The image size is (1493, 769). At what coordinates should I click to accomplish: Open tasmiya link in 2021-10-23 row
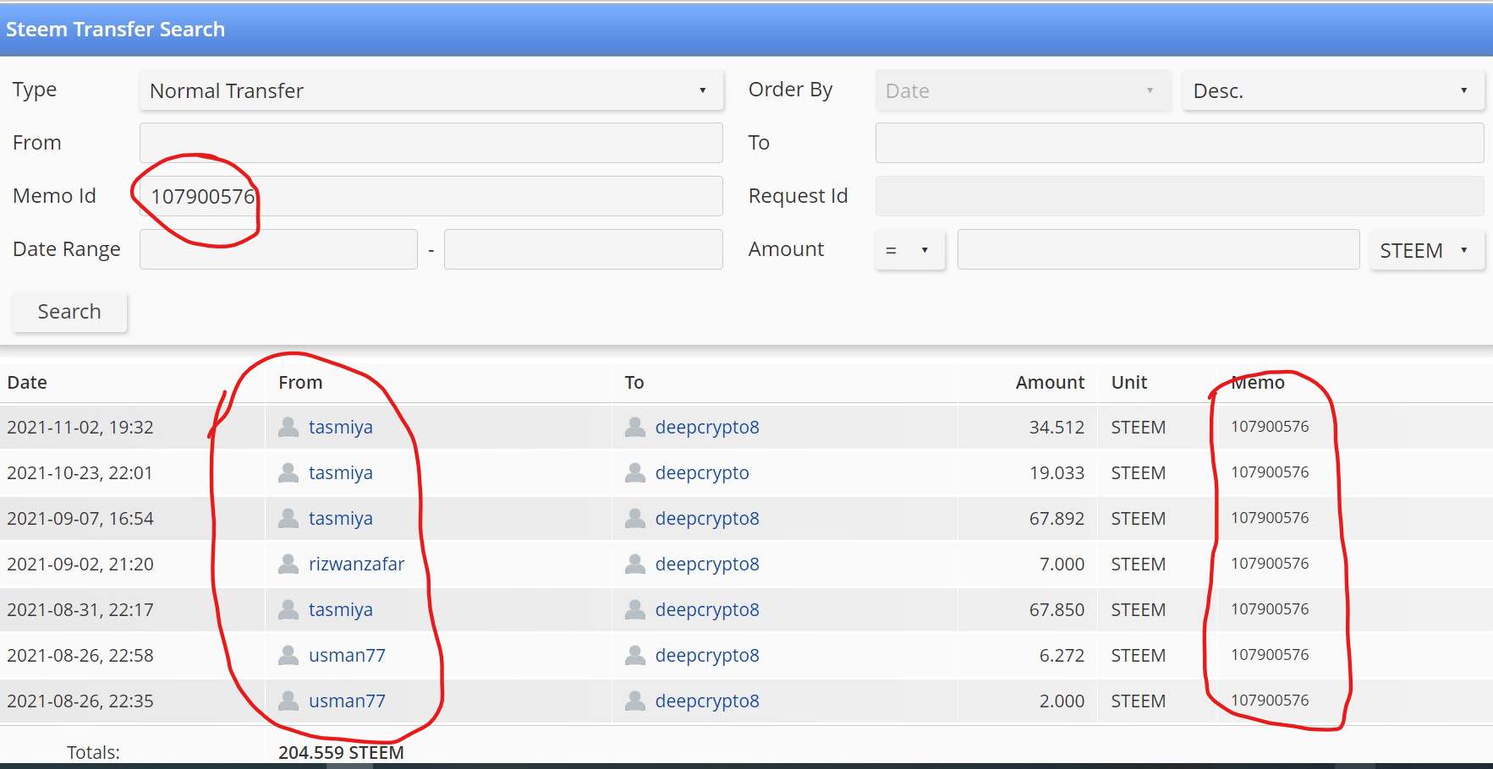coord(341,472)
